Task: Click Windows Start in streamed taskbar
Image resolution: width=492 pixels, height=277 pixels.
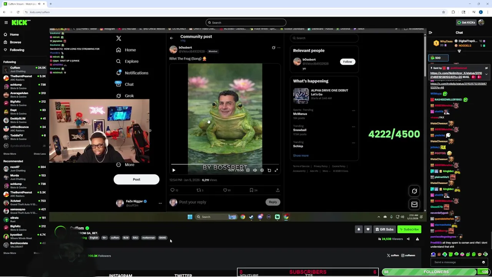Action: [x=190, y=217]
